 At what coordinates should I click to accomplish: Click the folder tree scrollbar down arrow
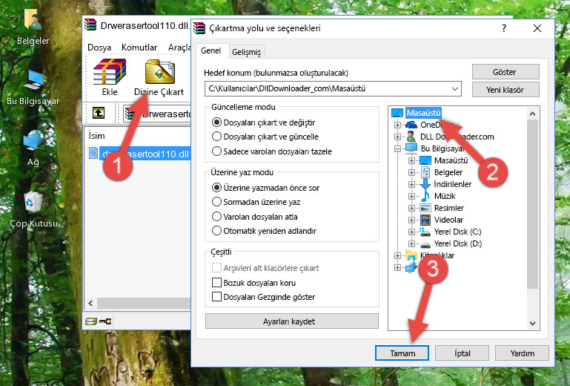coord(532,324)
